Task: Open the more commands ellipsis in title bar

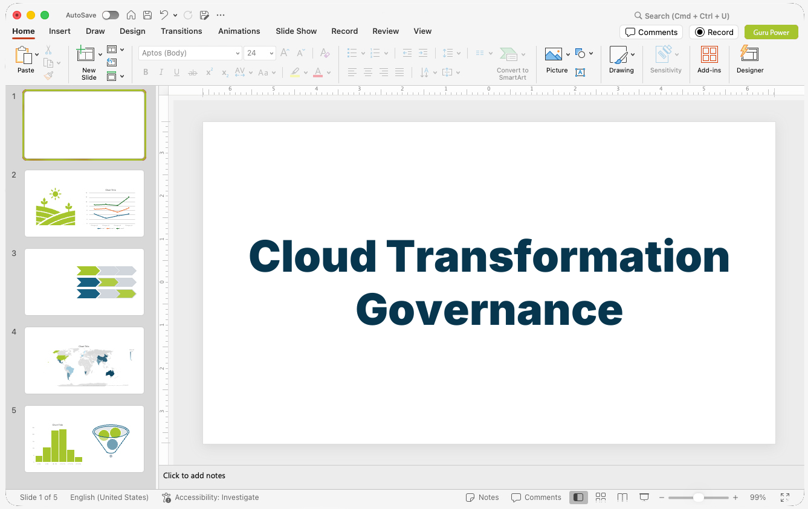Action: (221, 15)
